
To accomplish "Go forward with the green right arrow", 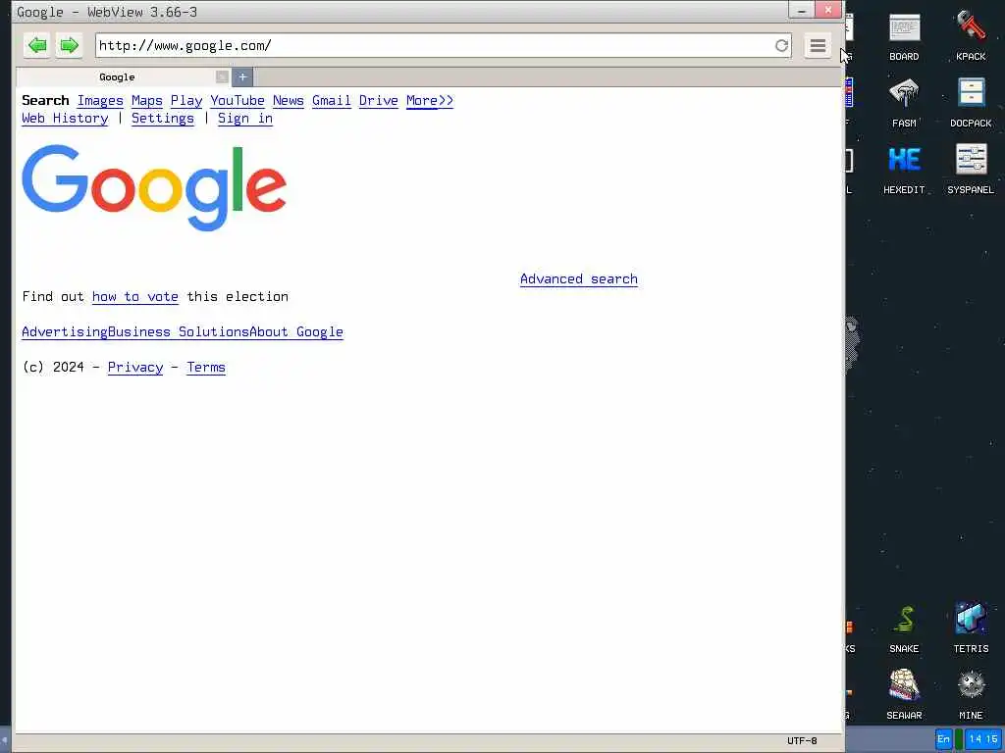I will coord(69,45).
